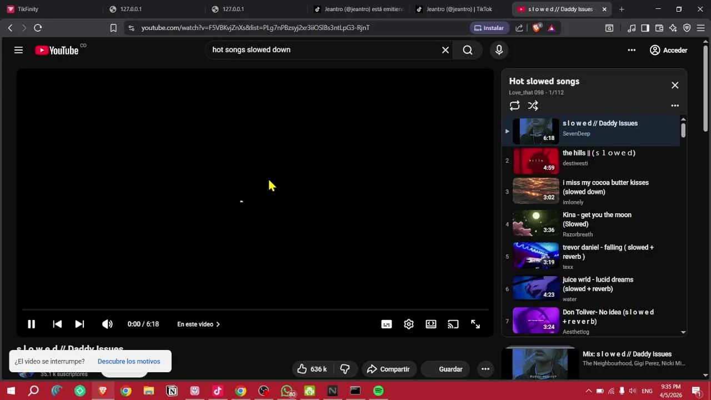
Task: Switch to the first 127.0.0.1 tab
Action: tap(153, 9)
